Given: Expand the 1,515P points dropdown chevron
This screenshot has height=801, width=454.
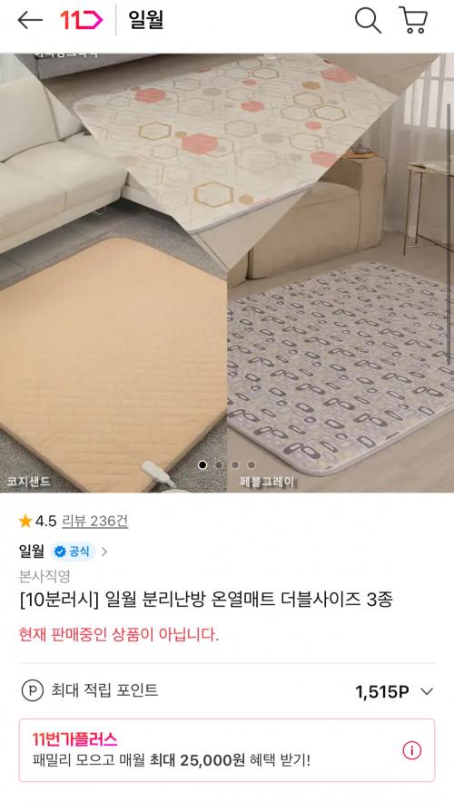Looking at the screenshot, I should (427, 691).
